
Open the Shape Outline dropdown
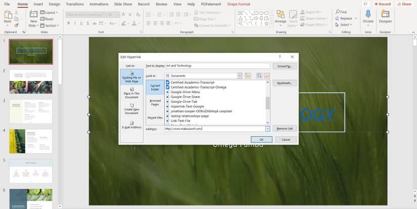pyautogui.click(x=314, y=18)
